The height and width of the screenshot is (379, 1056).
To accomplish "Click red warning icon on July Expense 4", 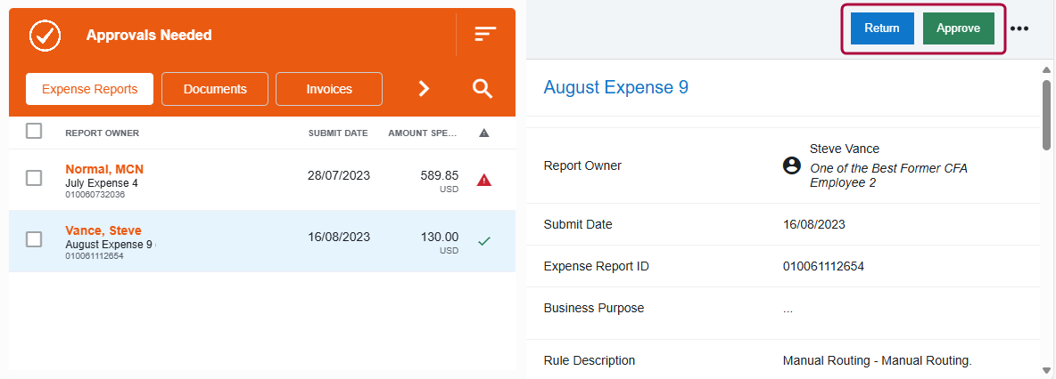I will tap(483, 180).
